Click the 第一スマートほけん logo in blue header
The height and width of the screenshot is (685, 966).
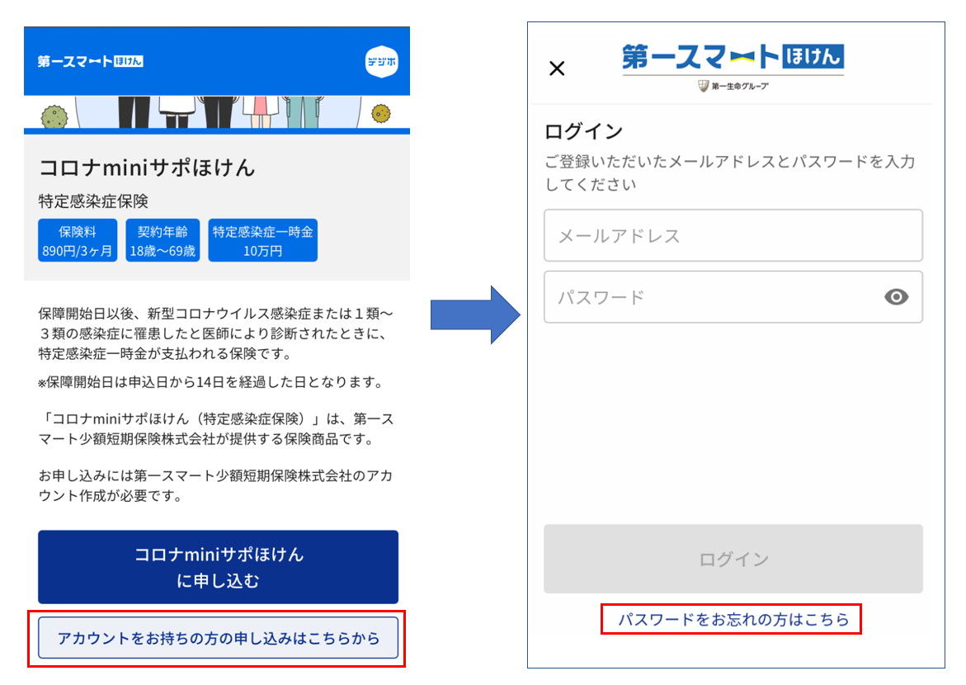[90, 61]
